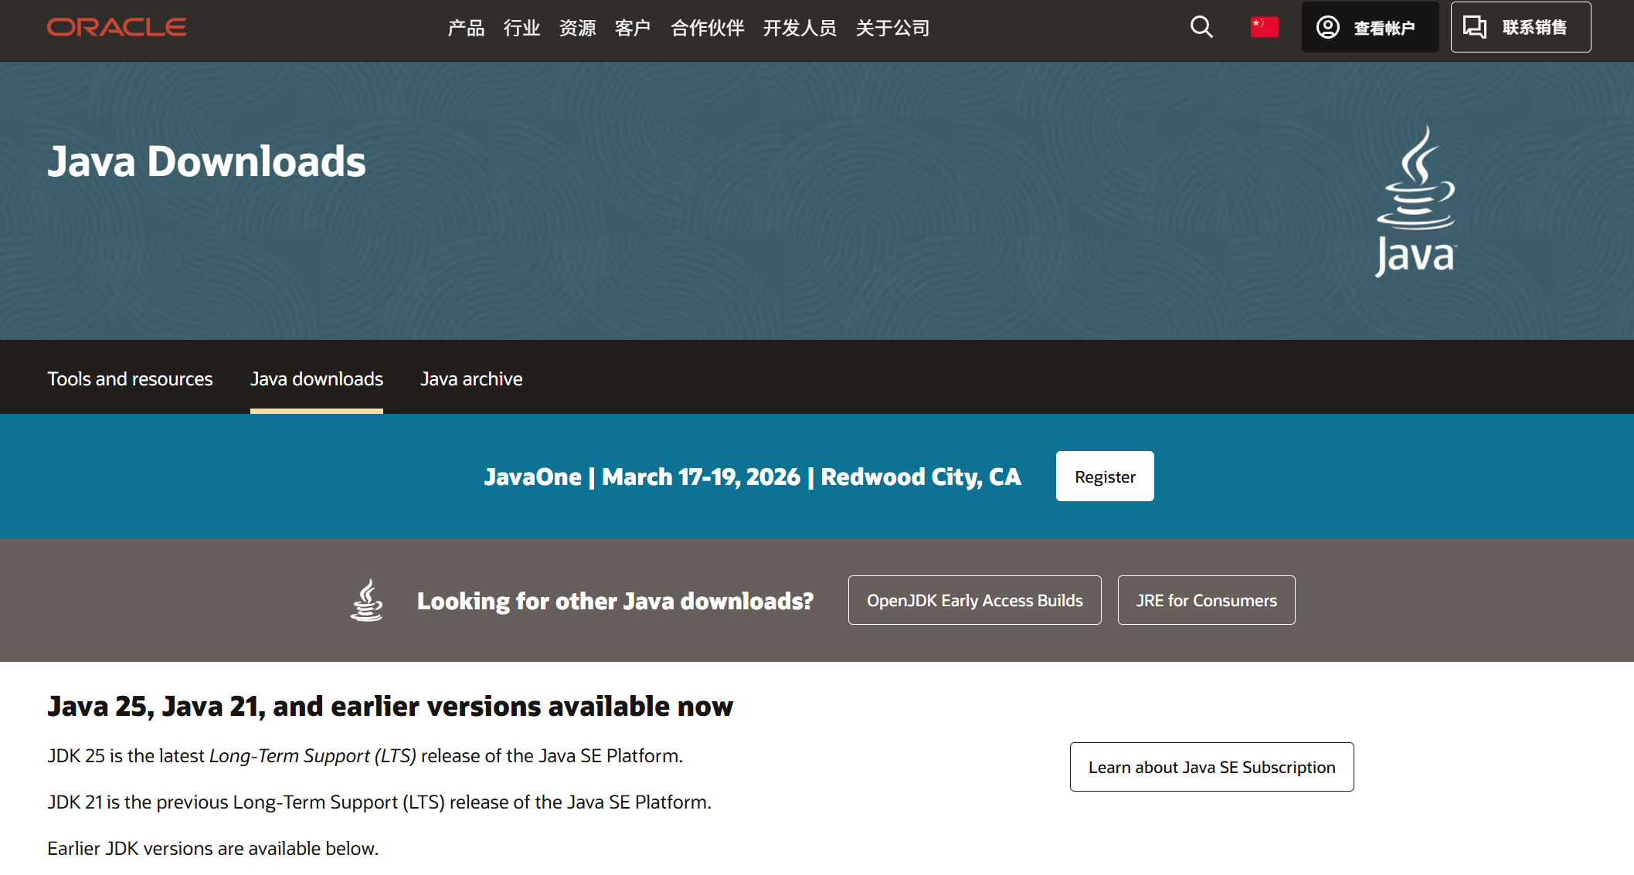Open the 资源 menu
This screenshot has width=1634, height=875.
coord(576,28)
